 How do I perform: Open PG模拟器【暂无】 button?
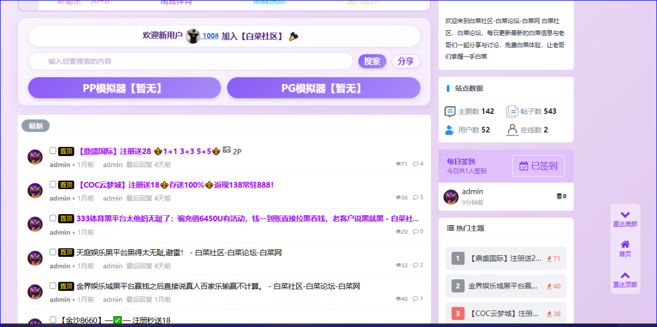point(324,88)
